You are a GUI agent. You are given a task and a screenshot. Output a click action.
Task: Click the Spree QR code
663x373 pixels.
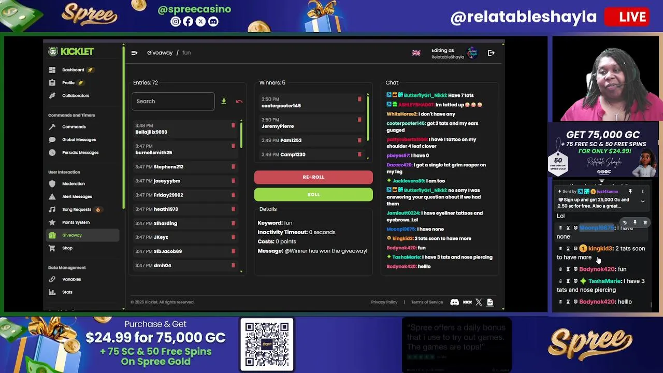tap(267, 345)
